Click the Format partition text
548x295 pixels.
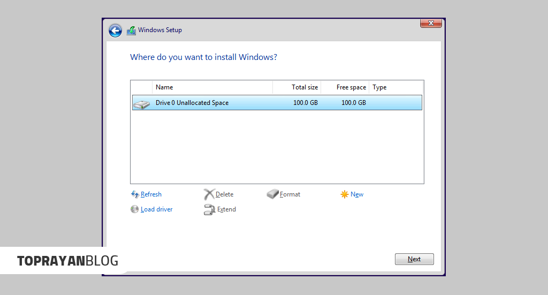[290, 194]
